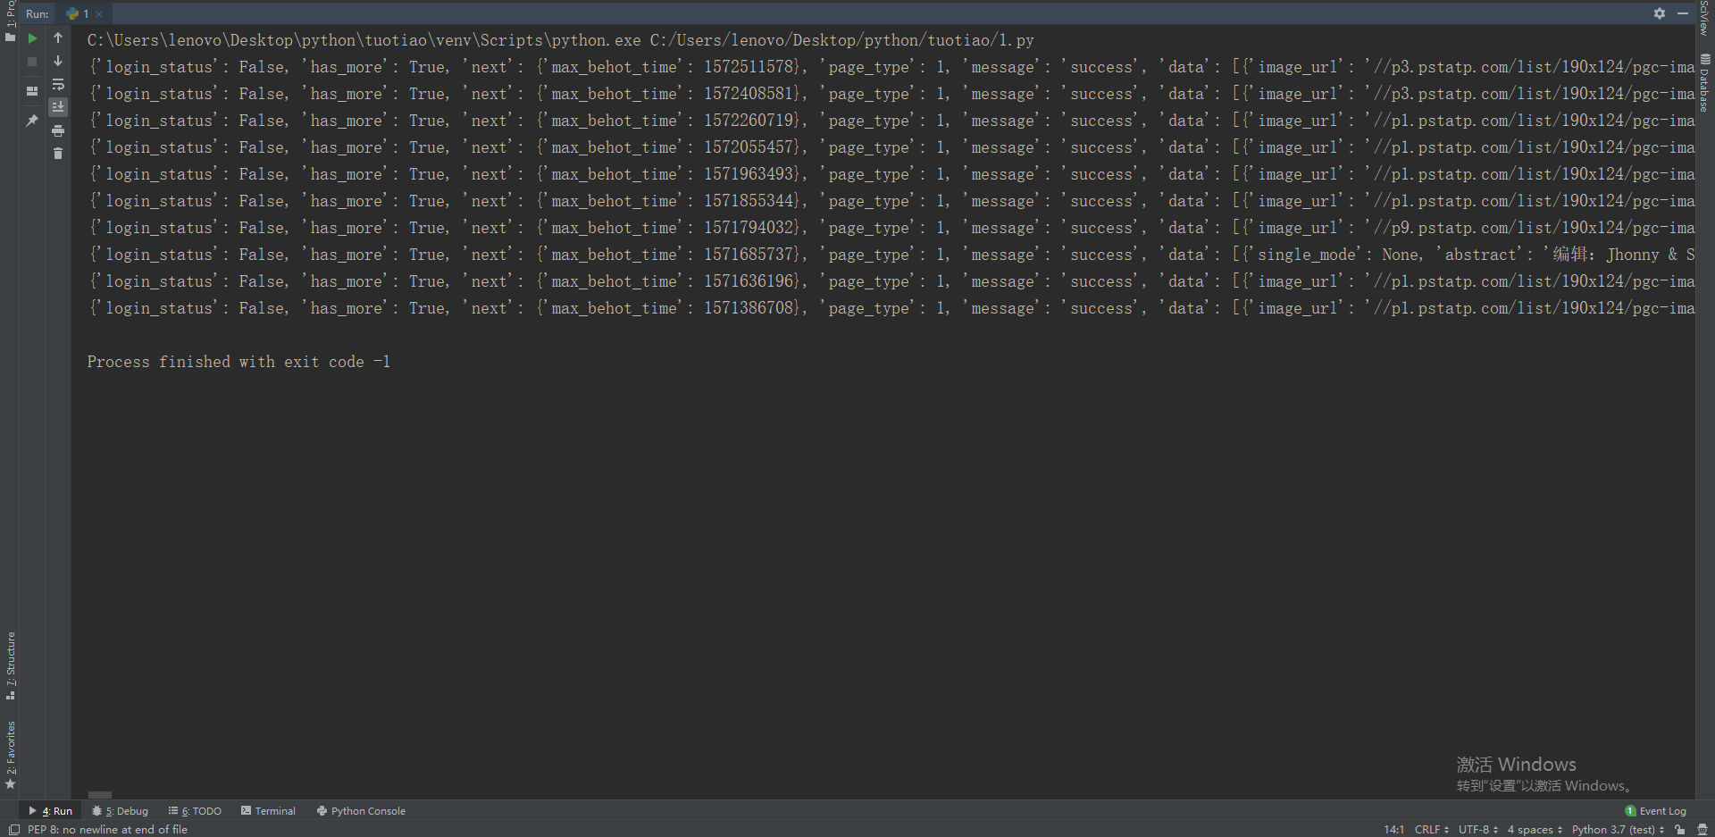Hide the Run tool window
The image size is (1715, 837).
pyautogui.click(x=1682, y=13)
